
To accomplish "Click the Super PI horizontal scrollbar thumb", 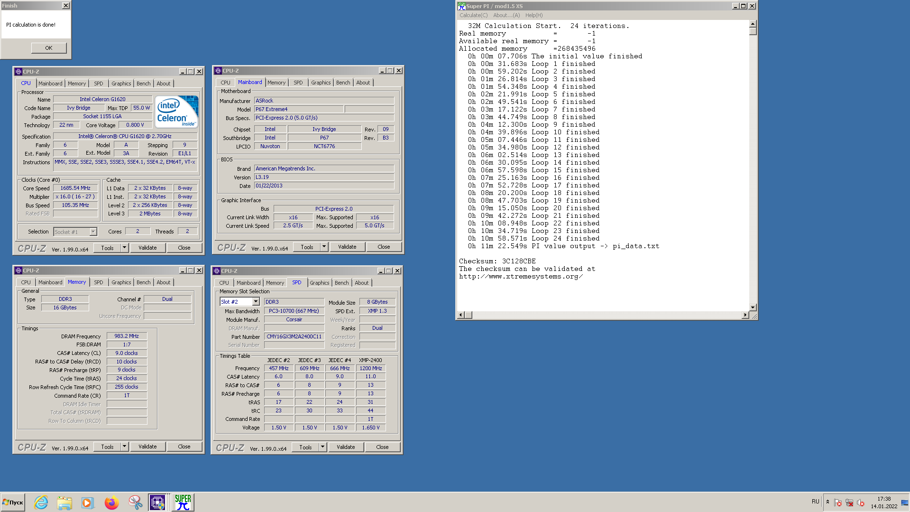I will point(468,315).
